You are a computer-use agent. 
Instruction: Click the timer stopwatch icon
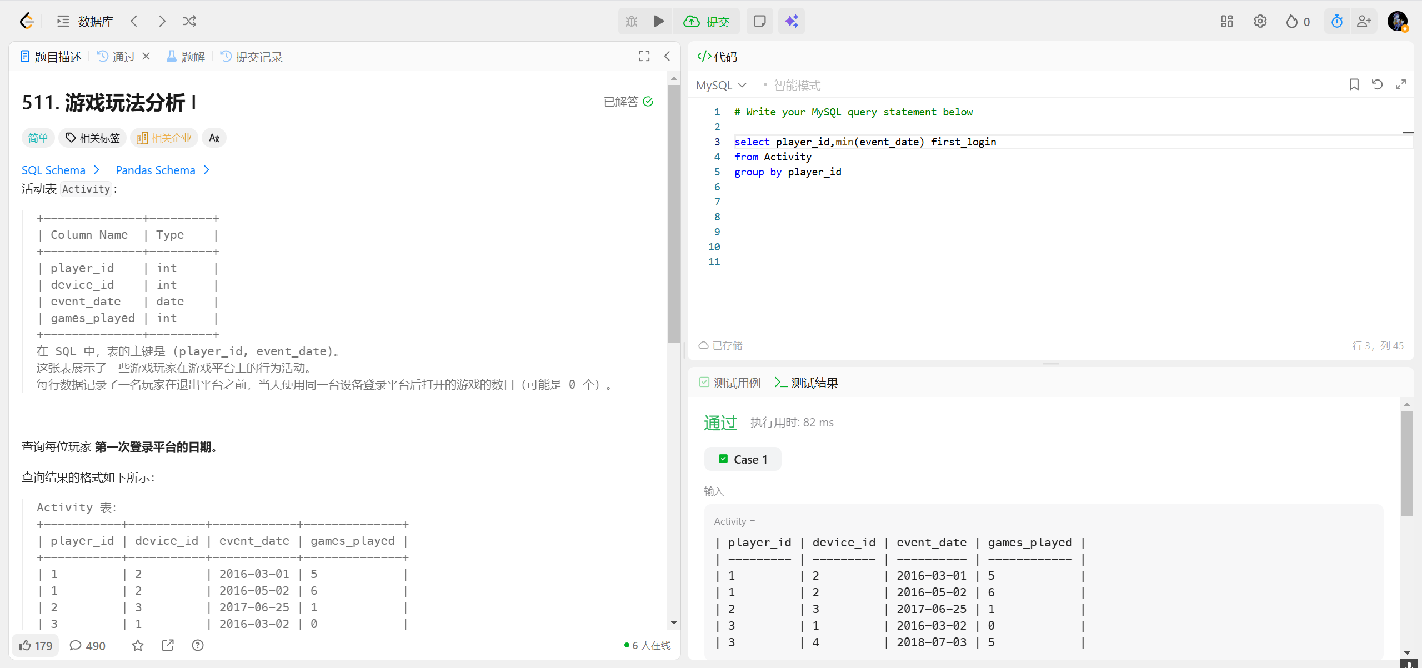coord(1336,21)
